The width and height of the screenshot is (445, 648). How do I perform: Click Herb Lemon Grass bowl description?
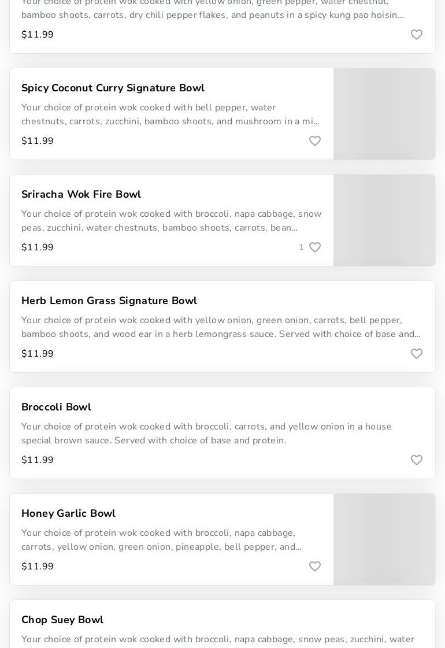[x=221, y=327]
